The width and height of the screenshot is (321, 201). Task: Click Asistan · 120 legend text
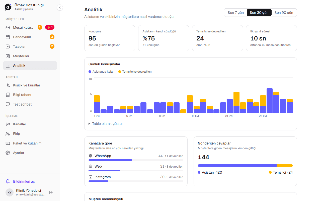[212, 172]
